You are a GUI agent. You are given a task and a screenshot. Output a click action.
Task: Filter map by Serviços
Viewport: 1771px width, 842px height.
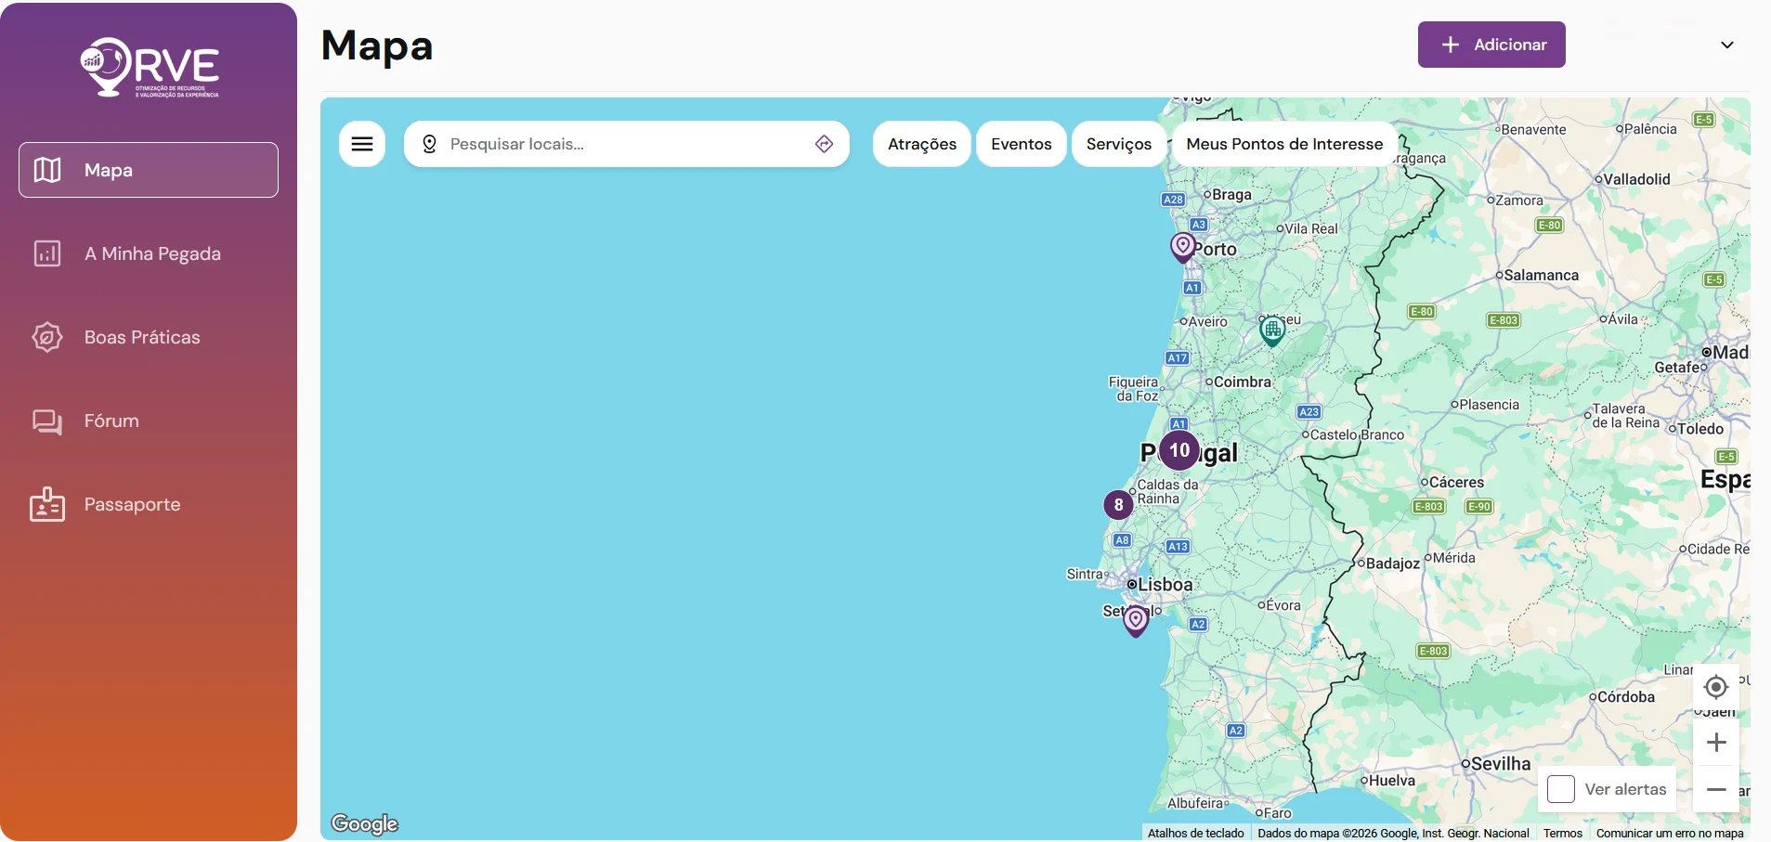pos(1119,144)
